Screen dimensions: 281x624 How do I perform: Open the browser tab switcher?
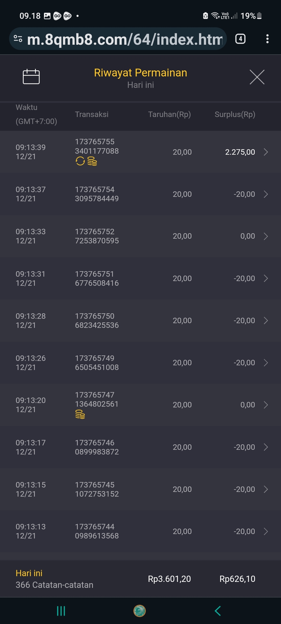[240, 39]
